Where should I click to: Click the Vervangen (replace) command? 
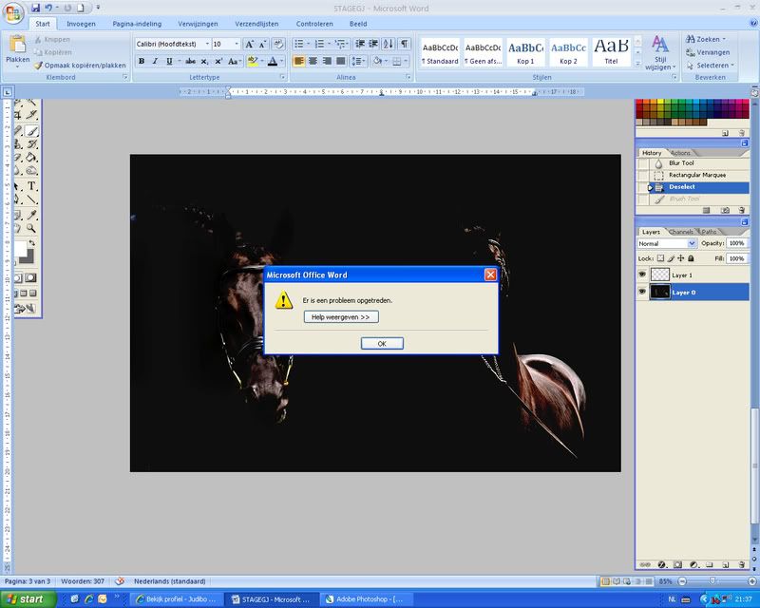point(708,52)
